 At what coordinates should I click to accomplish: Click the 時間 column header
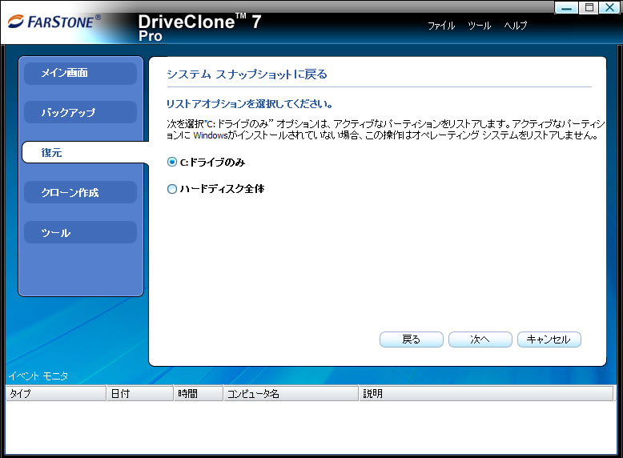(199, 394)
